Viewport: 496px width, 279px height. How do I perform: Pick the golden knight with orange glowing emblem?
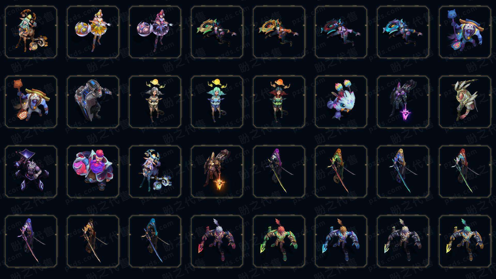click(x=217, y=172)
